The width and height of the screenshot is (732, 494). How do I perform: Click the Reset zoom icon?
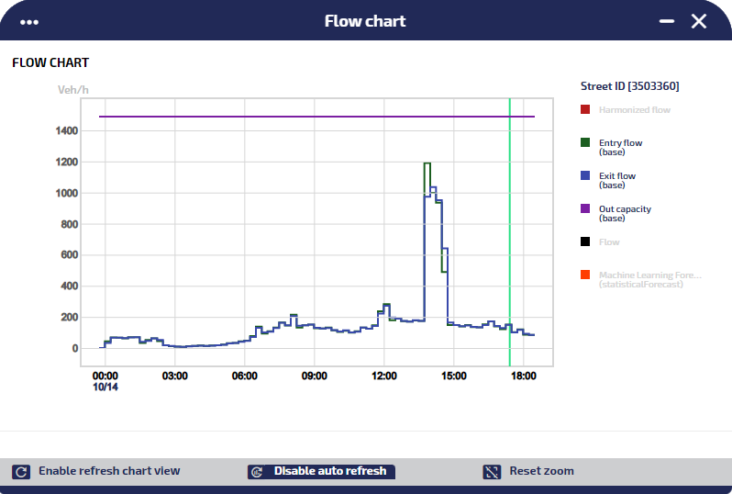pyautogui.click(x=492, y=472)
